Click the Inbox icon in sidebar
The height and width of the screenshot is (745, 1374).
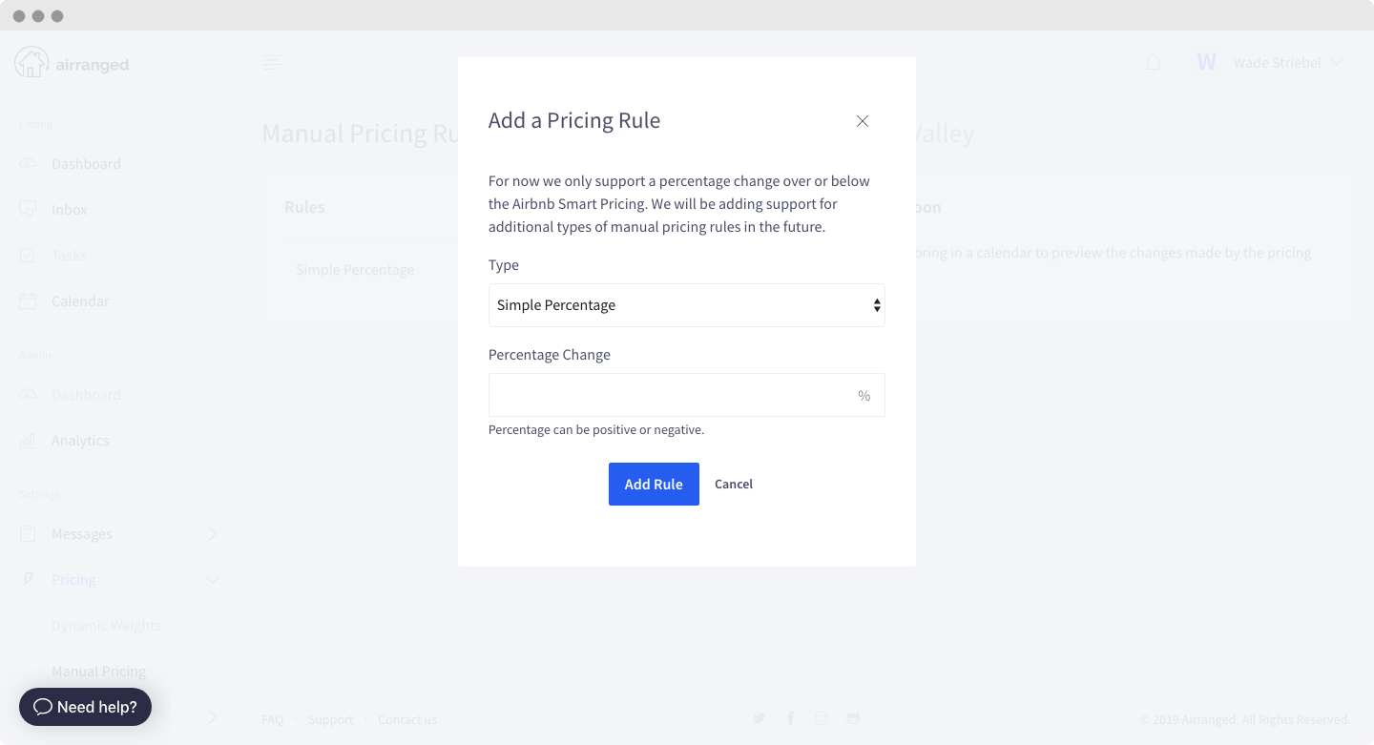point(29,209)
